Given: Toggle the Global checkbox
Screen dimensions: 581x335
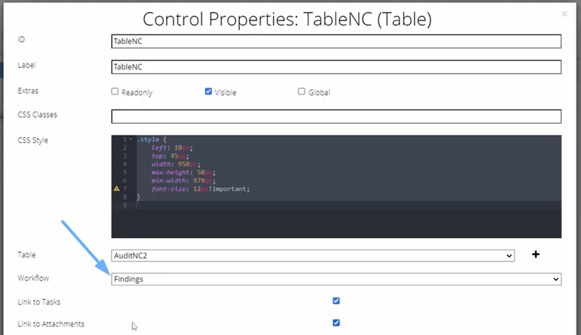Looking at the screenshot, I should [x=302, y=92].
